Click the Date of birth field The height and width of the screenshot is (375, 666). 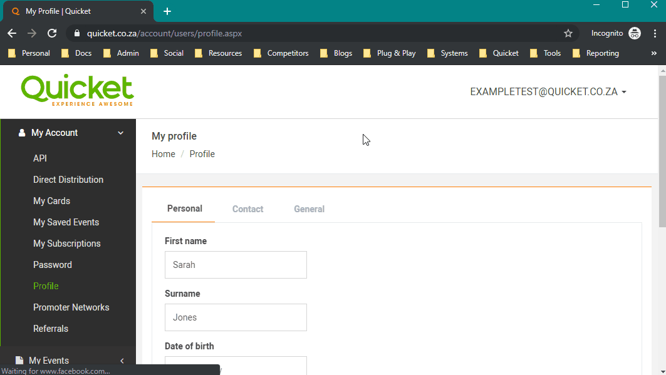(236, 365)
